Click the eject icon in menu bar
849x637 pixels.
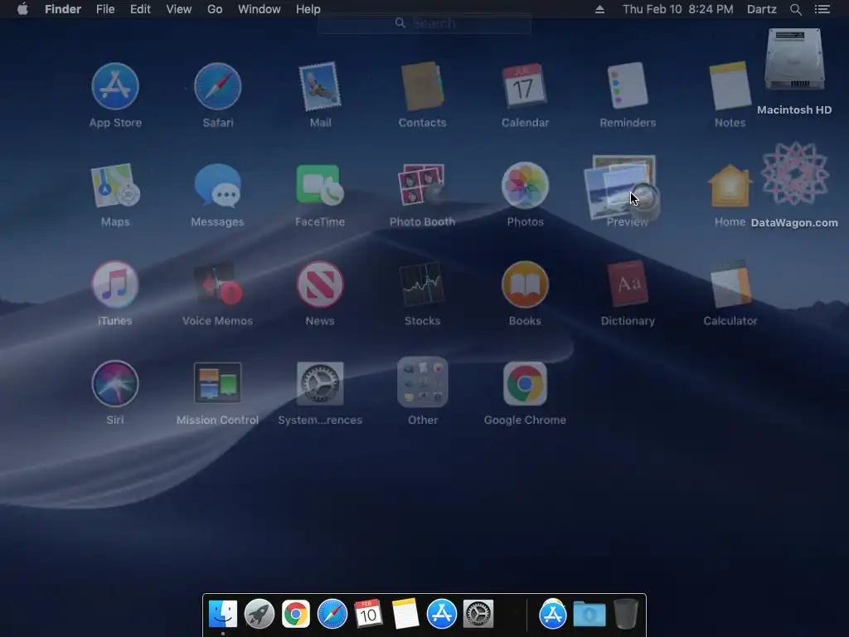(x=599, y=9)
